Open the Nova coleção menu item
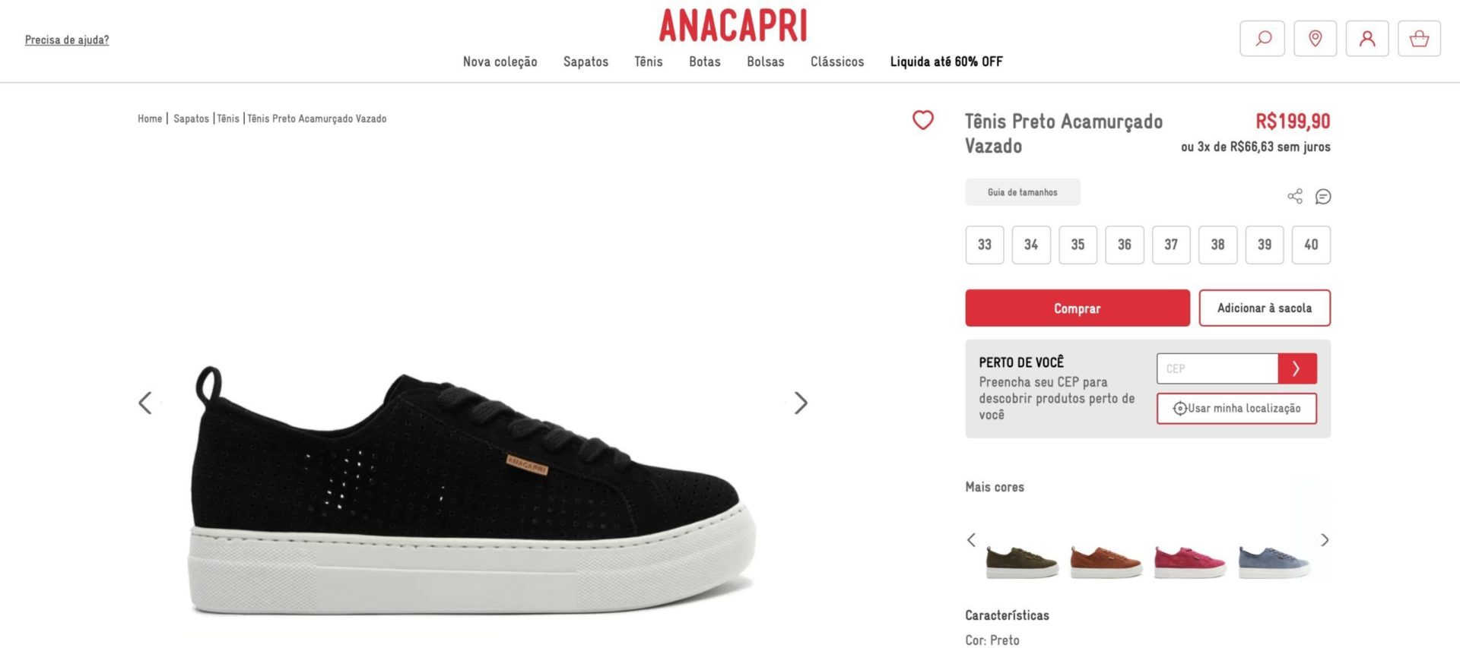Screen dimensions: 1460x648 [x=500, y=62]
